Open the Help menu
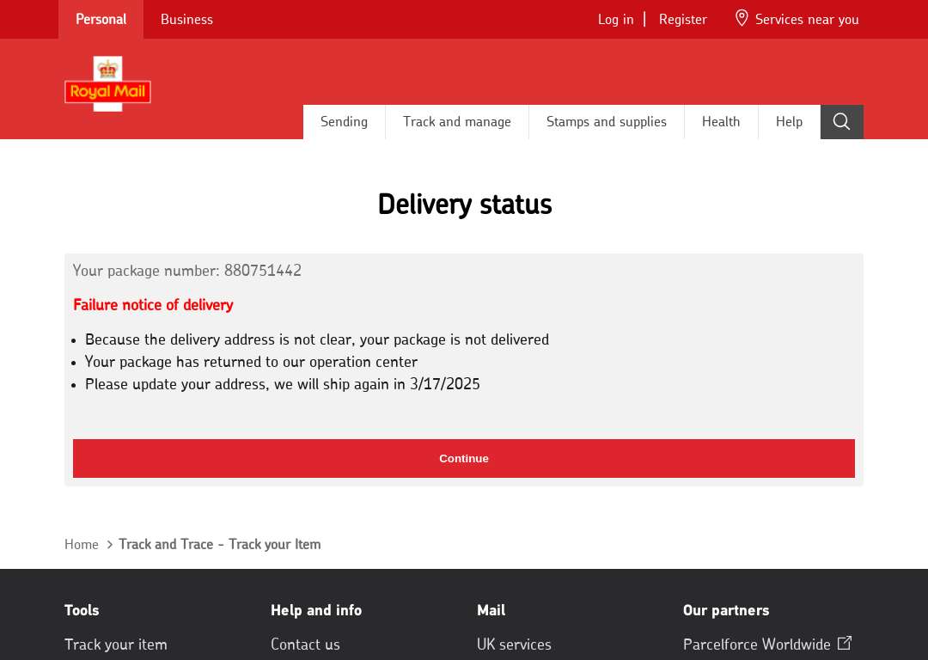 click(x=789, y=122)
